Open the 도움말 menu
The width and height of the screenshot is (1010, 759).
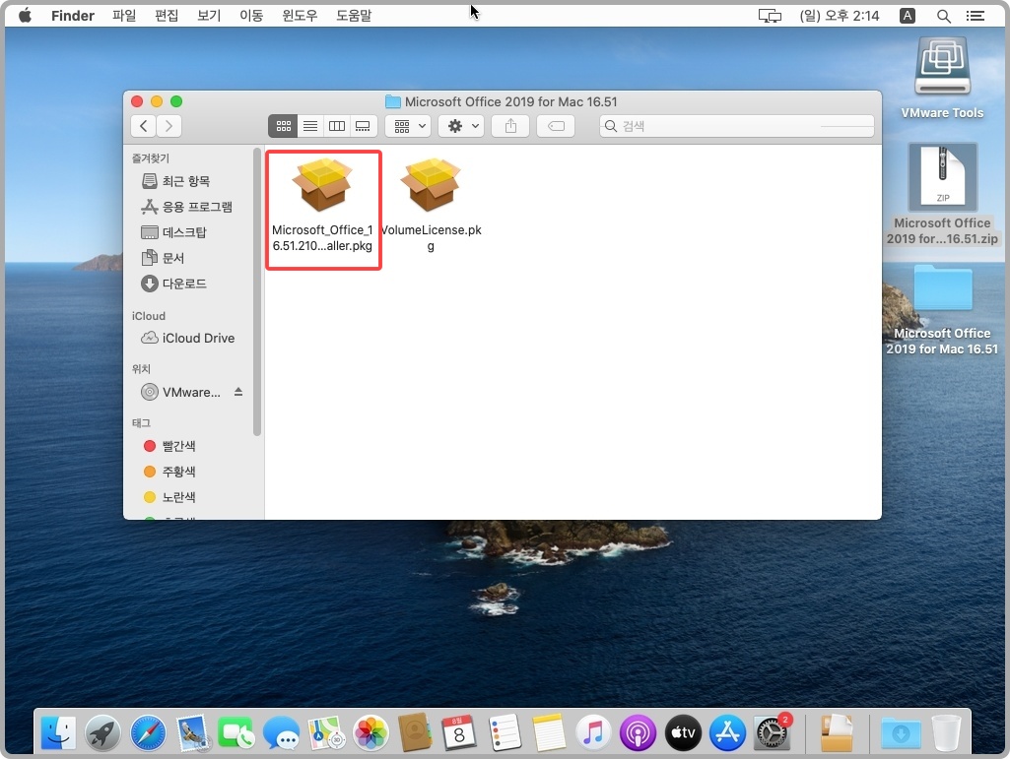[x=355, y=16]
